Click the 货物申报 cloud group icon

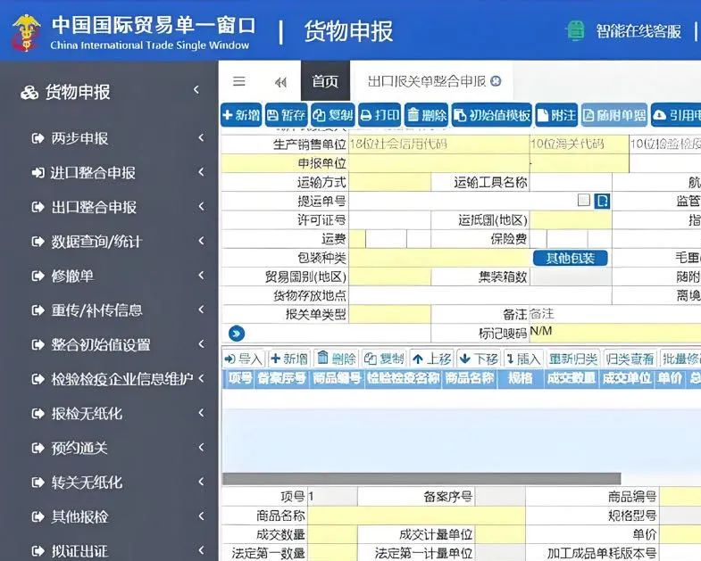point(29,93)
